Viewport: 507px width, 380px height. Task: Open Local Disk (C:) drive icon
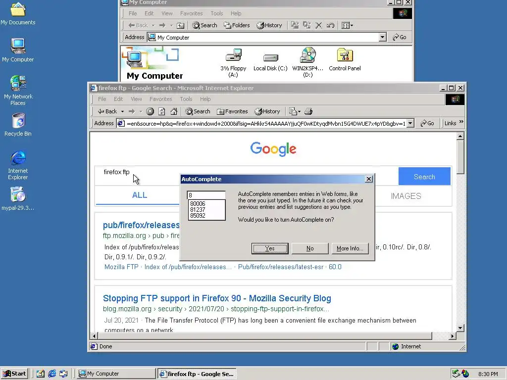270,62
